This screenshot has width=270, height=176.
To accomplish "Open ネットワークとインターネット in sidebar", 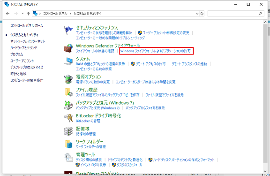I will 28,41.
